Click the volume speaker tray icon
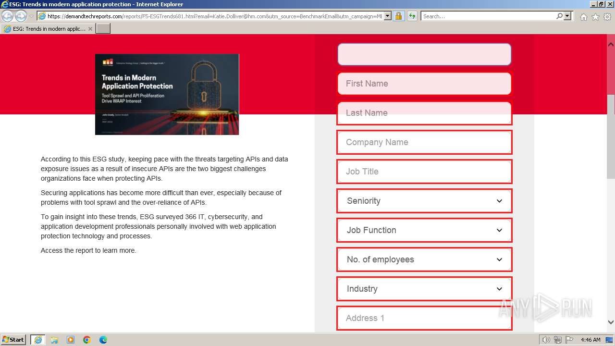This screenshot has height=346, width=615. click(546, 340)
